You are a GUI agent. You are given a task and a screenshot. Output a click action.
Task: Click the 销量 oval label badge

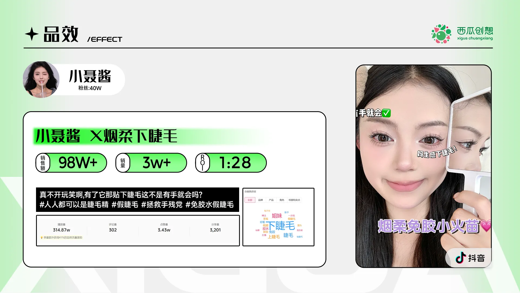(123, 163)
